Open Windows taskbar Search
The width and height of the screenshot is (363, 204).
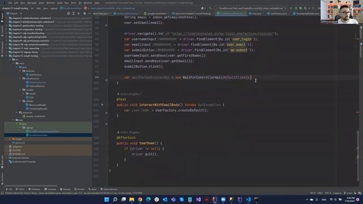(115, 199)
